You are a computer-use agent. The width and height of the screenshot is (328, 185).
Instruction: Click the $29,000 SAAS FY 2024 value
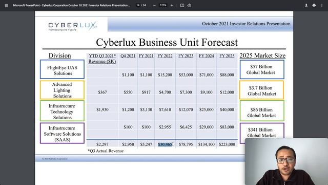(206, 127)
